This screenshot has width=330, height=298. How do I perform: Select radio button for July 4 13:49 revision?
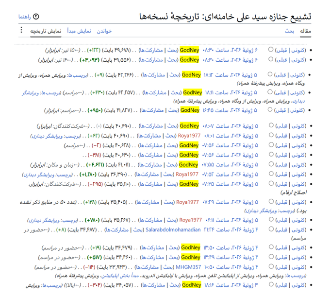[x=271, y=257]
